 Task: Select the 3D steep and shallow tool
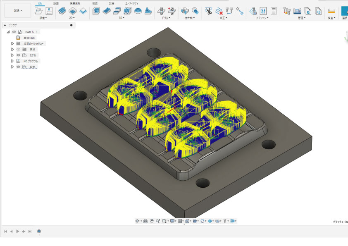pos(117,11)
